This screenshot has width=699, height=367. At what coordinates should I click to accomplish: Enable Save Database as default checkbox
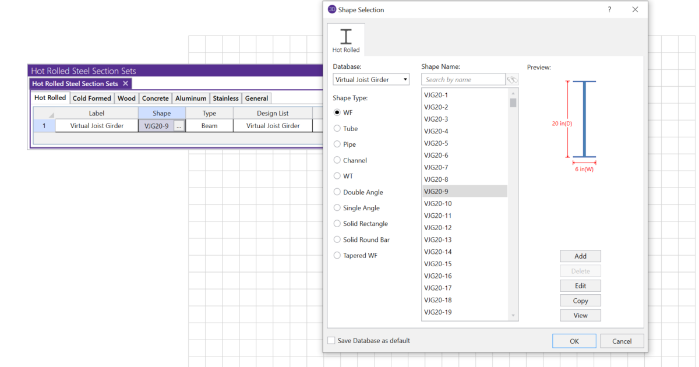click(331, 341)
